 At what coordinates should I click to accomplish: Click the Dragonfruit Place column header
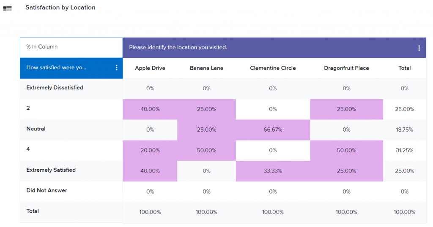(346, 68)
